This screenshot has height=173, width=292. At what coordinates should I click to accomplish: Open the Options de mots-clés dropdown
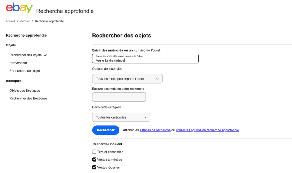[127, 79]
